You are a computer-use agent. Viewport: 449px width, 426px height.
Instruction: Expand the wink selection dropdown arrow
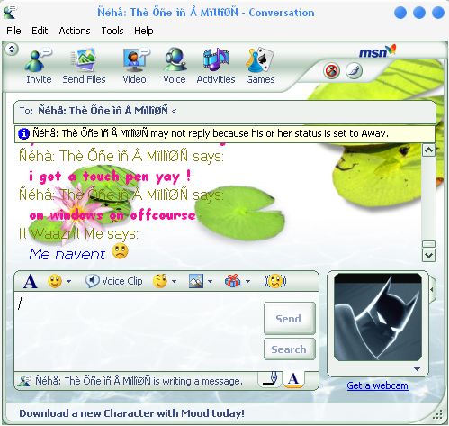174,282
